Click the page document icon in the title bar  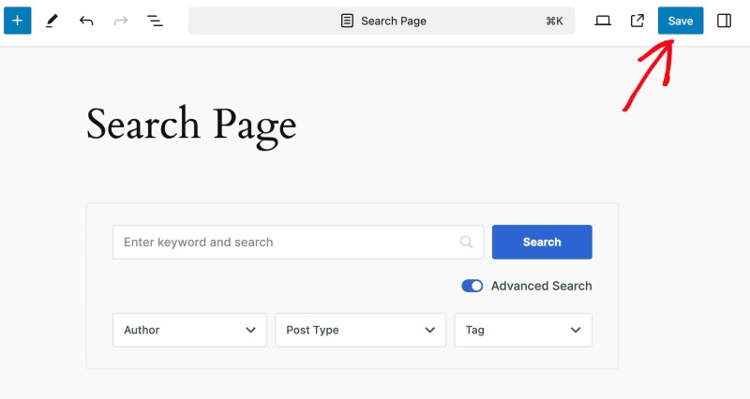coord(347,21)
